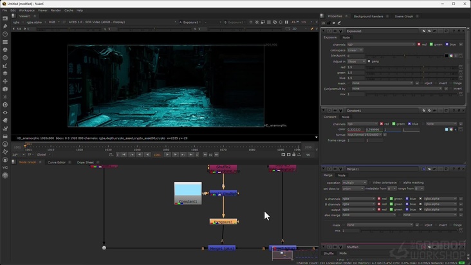Click the Exposure1 red animation curve icon
Viewport: 471px width, 265px height.
[461, 68]
